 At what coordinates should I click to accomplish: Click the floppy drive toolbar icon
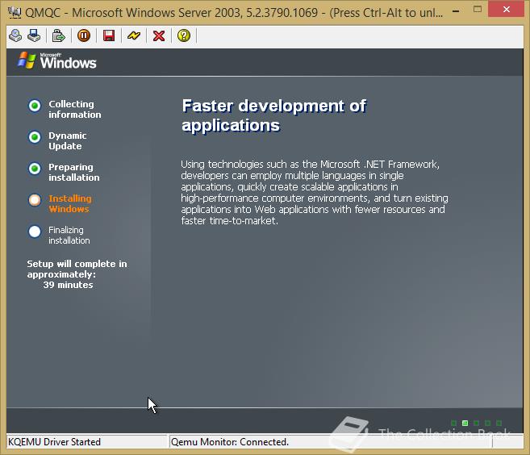click(34, 35)
